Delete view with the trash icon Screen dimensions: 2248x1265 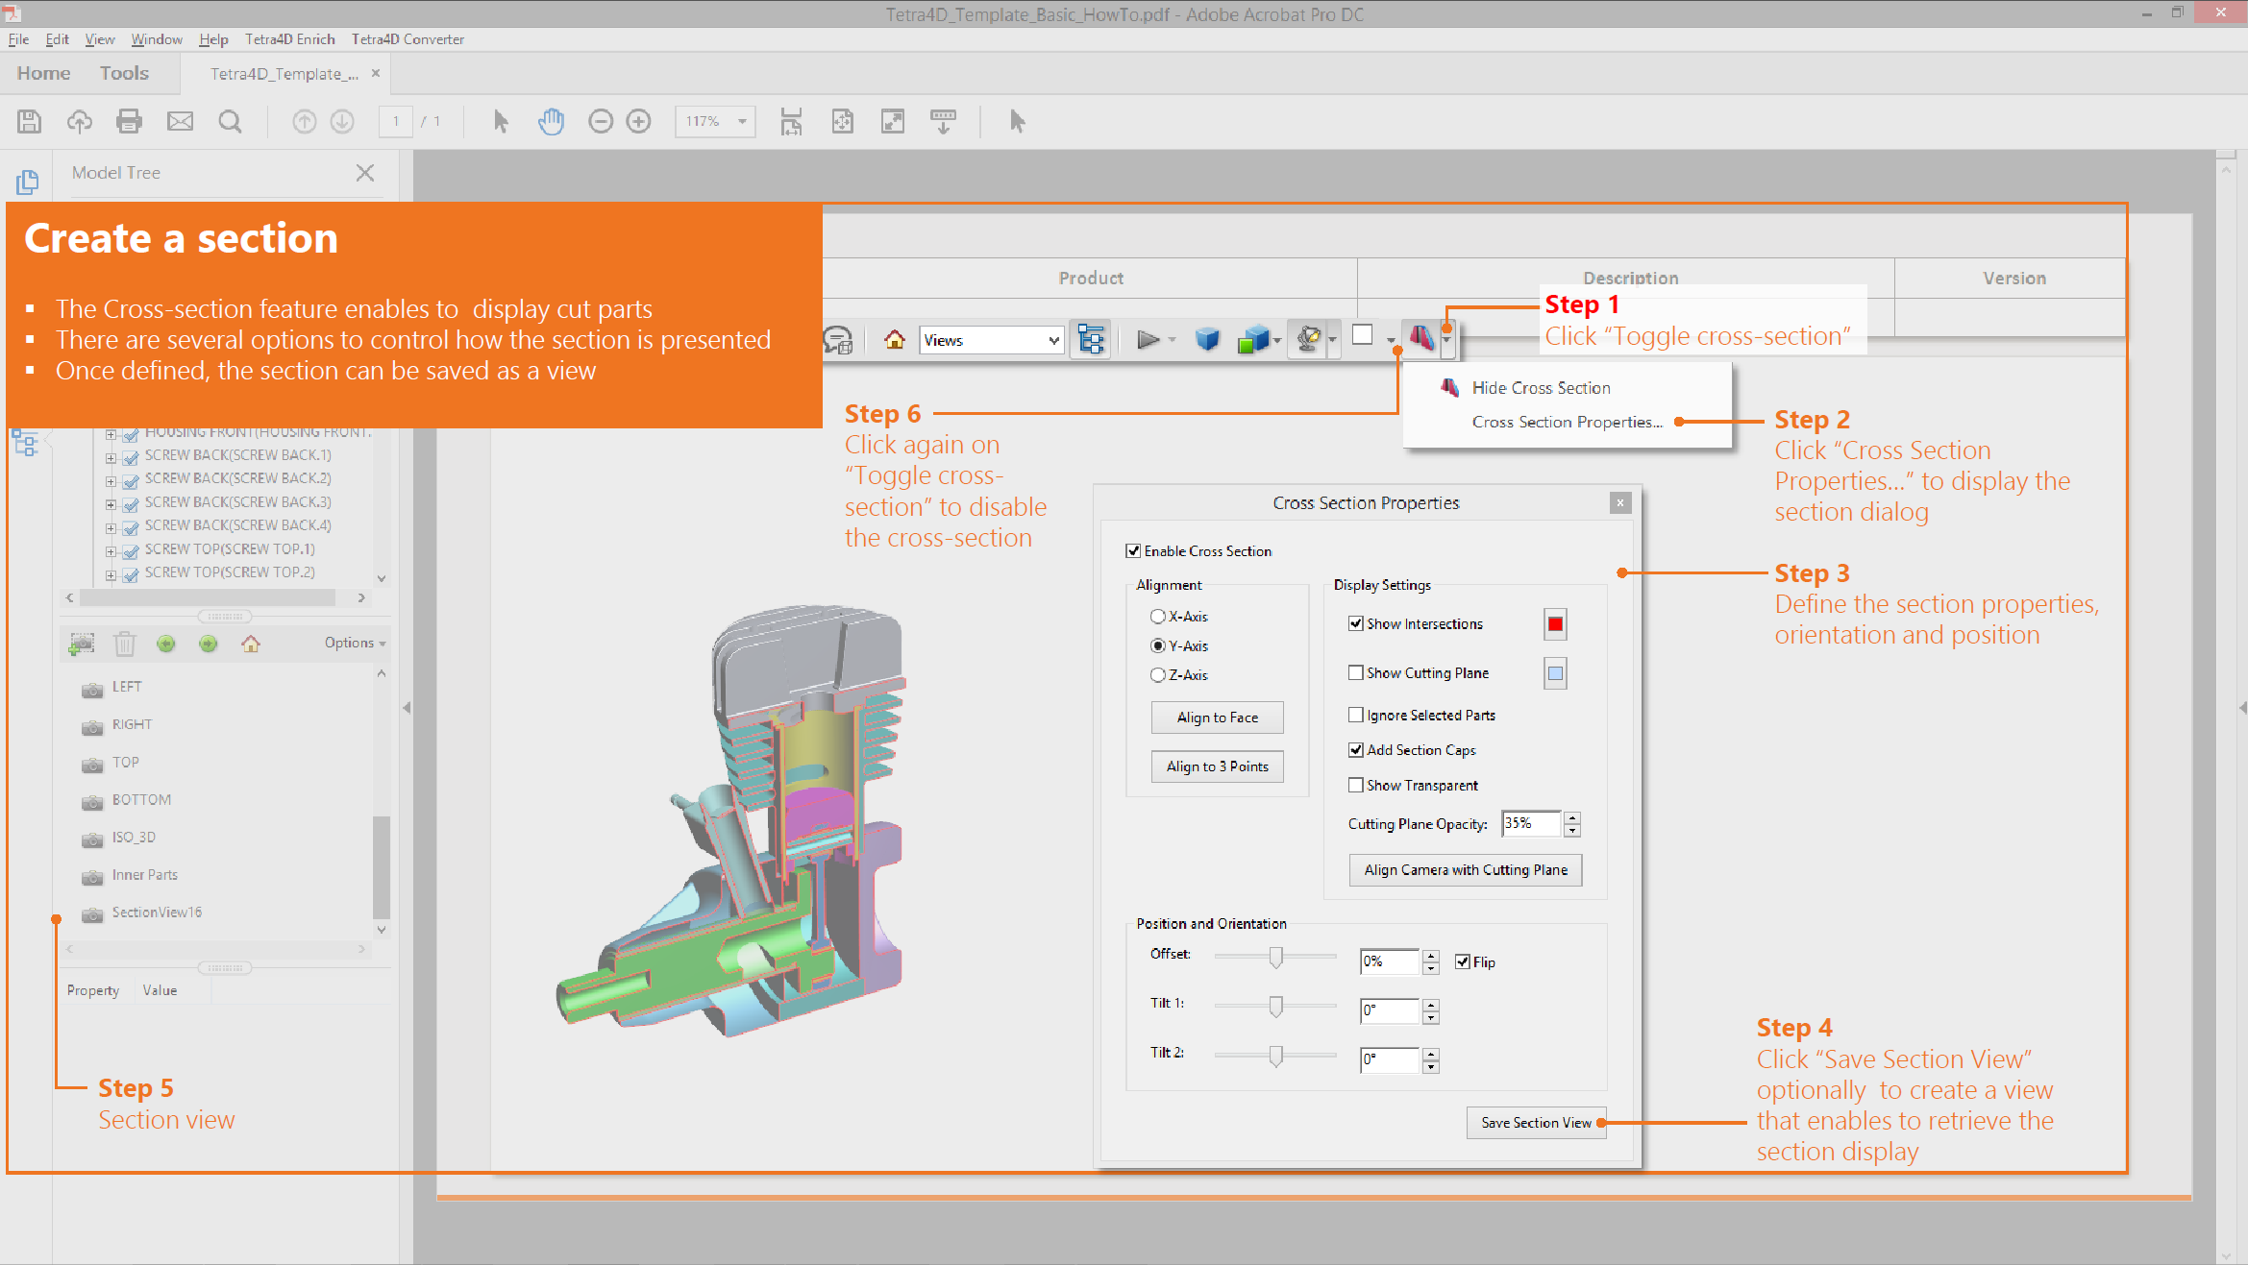click(x=125, y=644)
